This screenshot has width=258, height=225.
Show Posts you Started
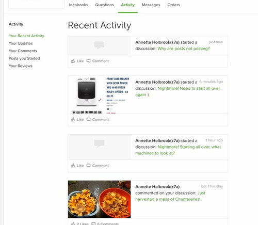click(24, 58)
